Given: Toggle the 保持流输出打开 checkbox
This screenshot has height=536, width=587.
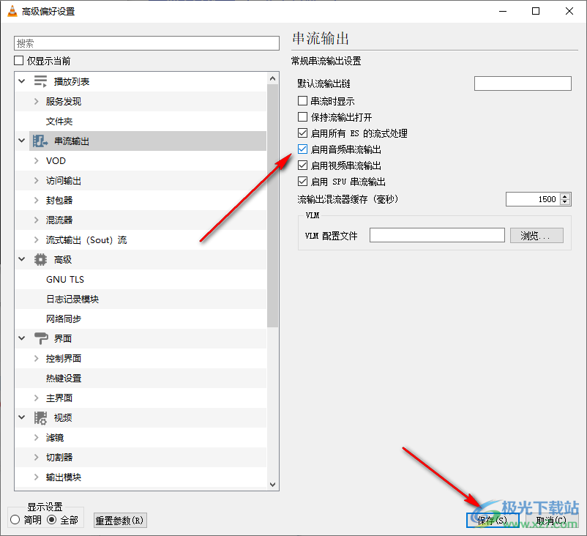Looking at the screenshot, I should click(x=303, y=117).
